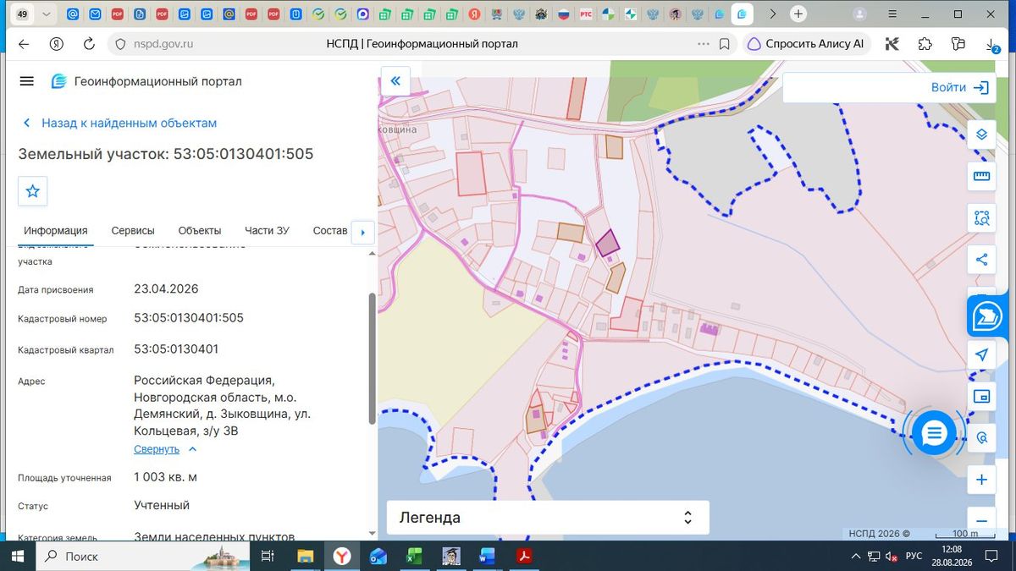This screenshot has width=1016, height=571.
Task: Locate me with the navigation arrow tool
Action: point(982,355)
